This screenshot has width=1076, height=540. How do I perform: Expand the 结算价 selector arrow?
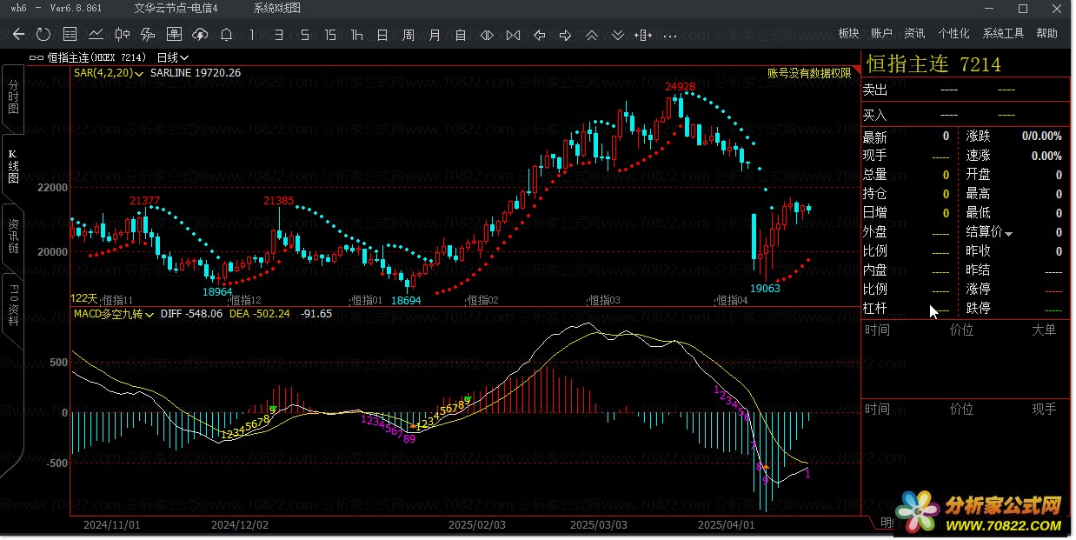click(x=1009, y=233)
